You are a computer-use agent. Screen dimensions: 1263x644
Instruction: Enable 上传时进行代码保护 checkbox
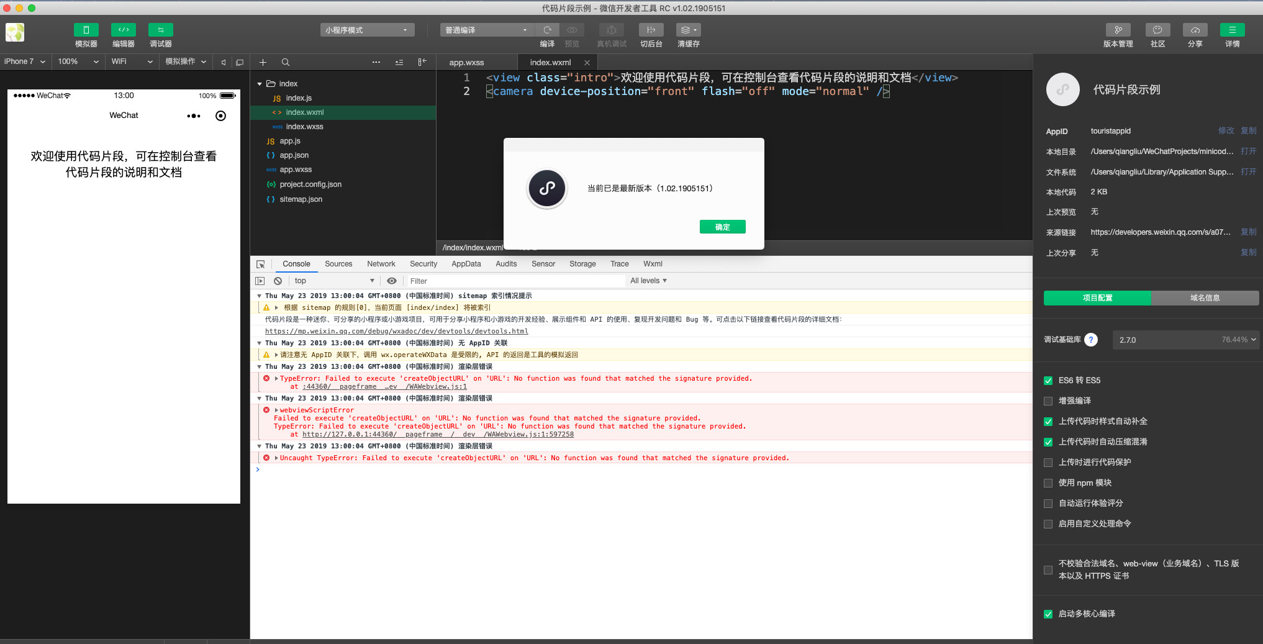click(x=1048, y=463)
